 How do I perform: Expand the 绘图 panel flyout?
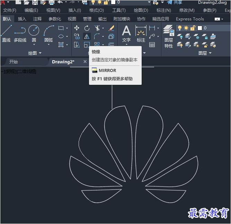pos(35,53)
